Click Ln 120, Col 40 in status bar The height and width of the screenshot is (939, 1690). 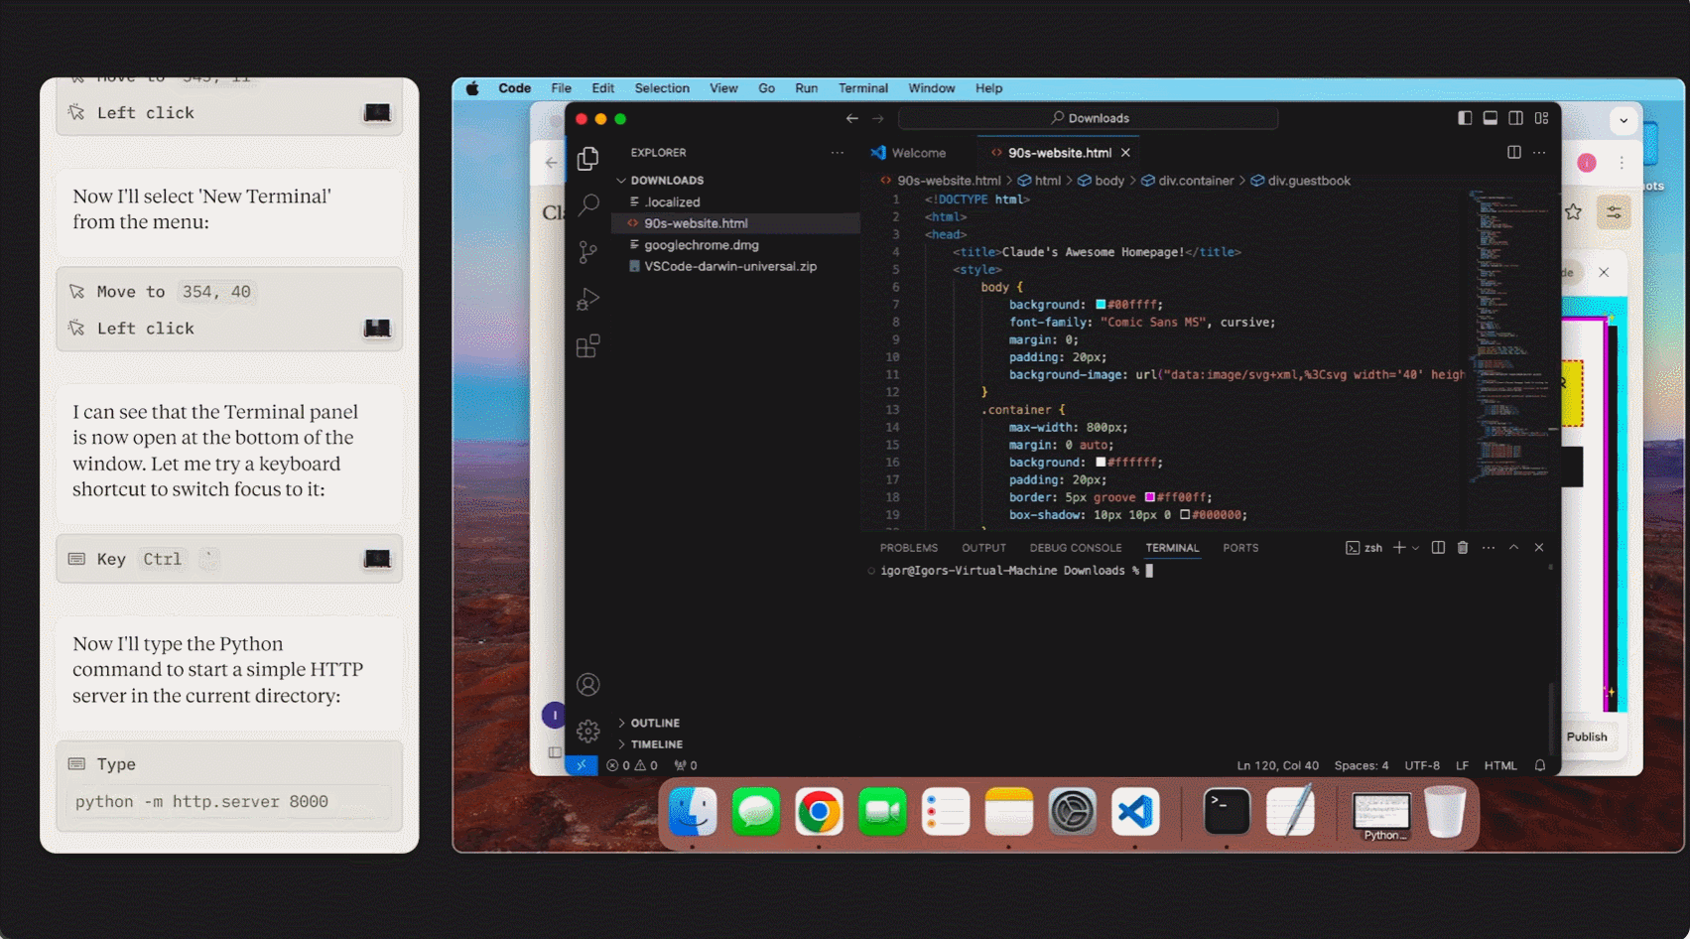tap(1277, 765)
